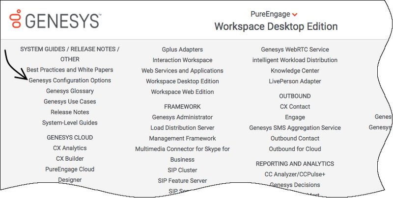Open Best Practices and White Papers
This screenshot has height=198, width=393.
(x=70, y=70)
